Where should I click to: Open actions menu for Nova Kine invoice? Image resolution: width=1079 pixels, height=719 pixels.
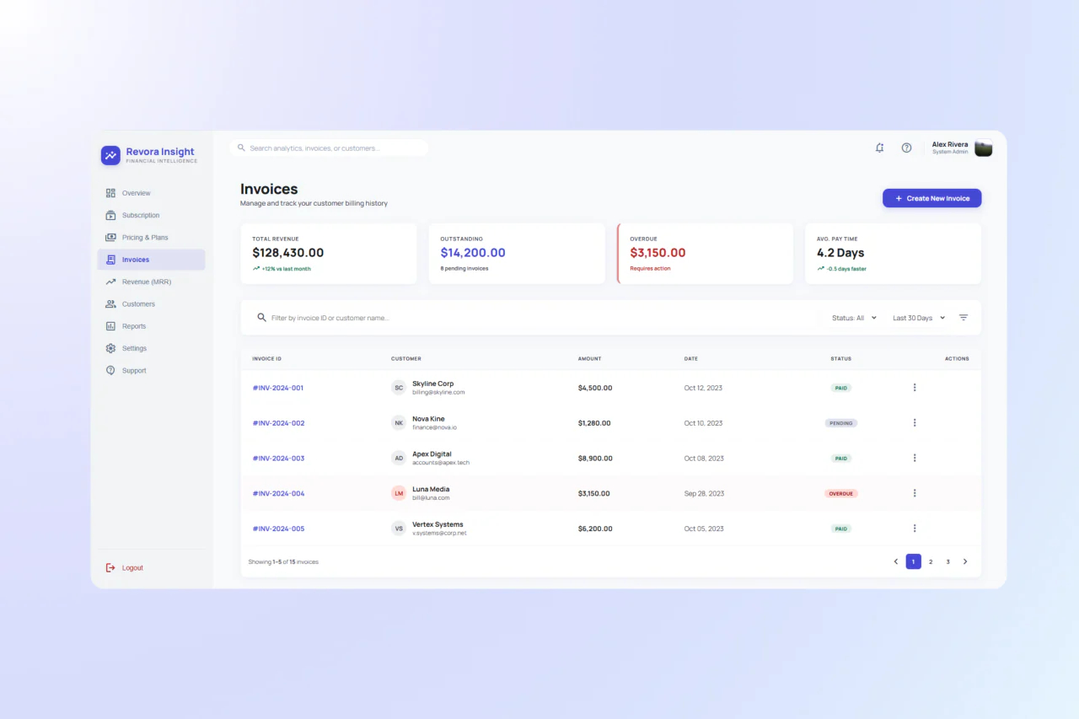coord(915,423)
